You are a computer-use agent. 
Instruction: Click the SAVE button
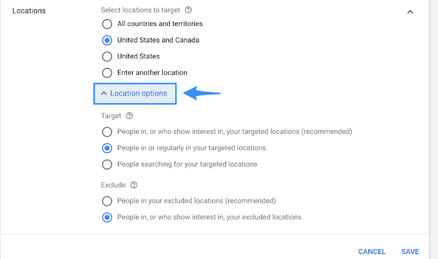pyautogui.click(x=410, y=252)
